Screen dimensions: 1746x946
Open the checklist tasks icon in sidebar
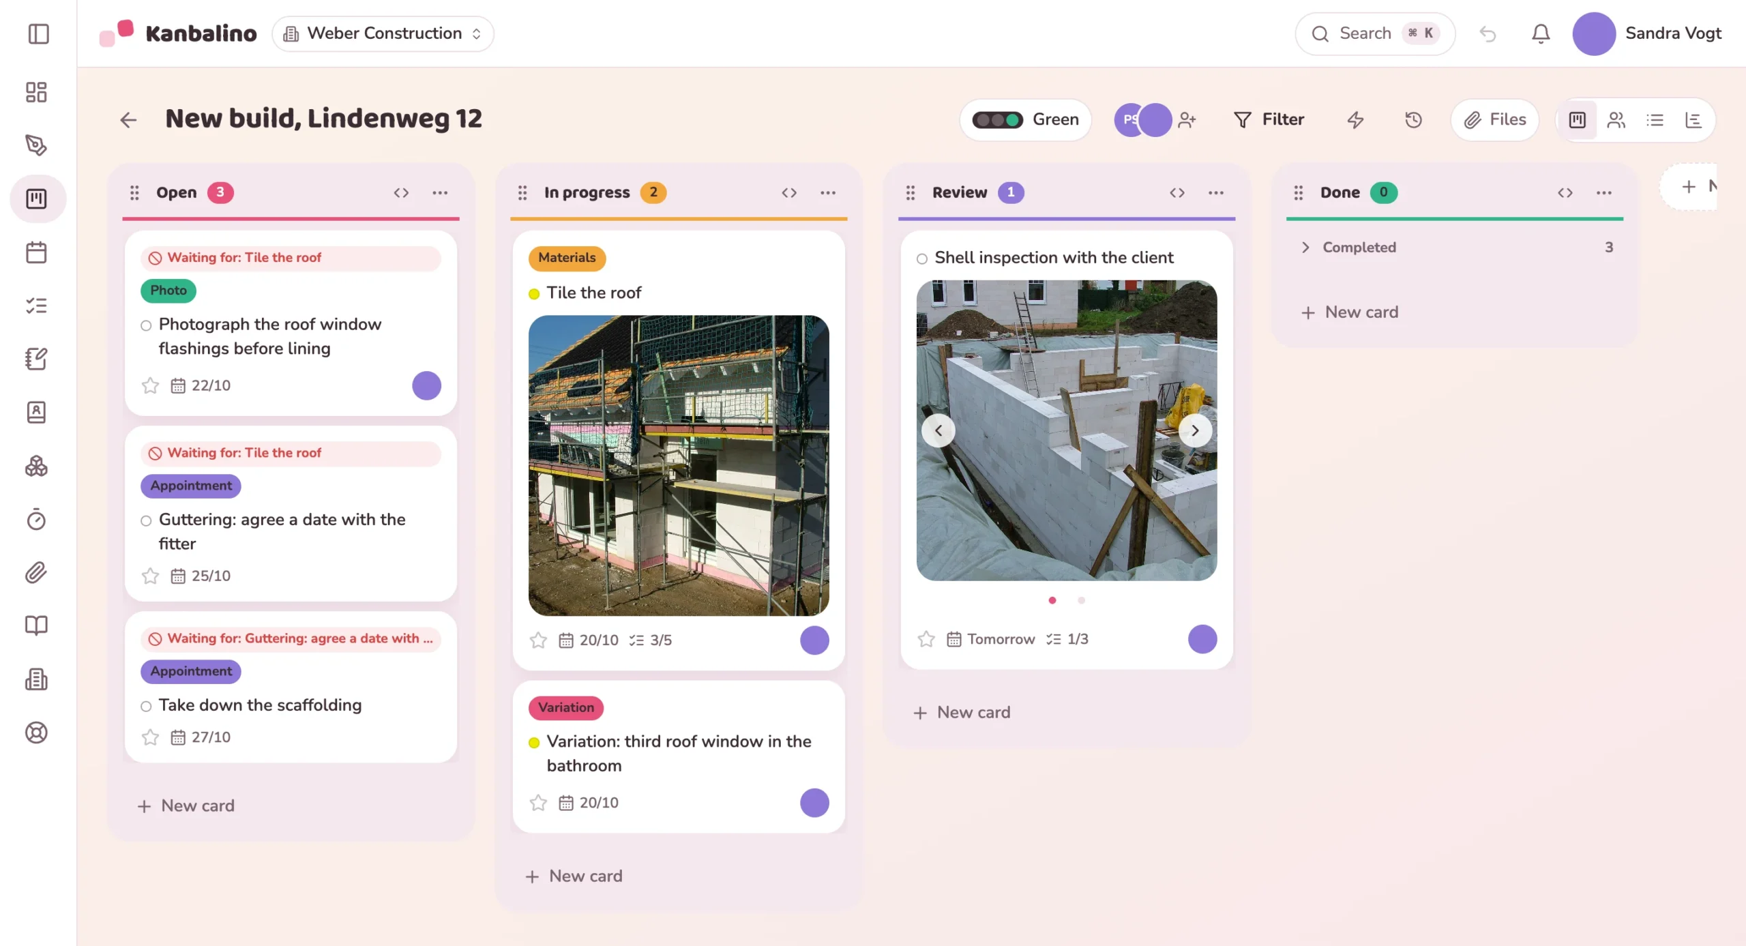[36, 306]
